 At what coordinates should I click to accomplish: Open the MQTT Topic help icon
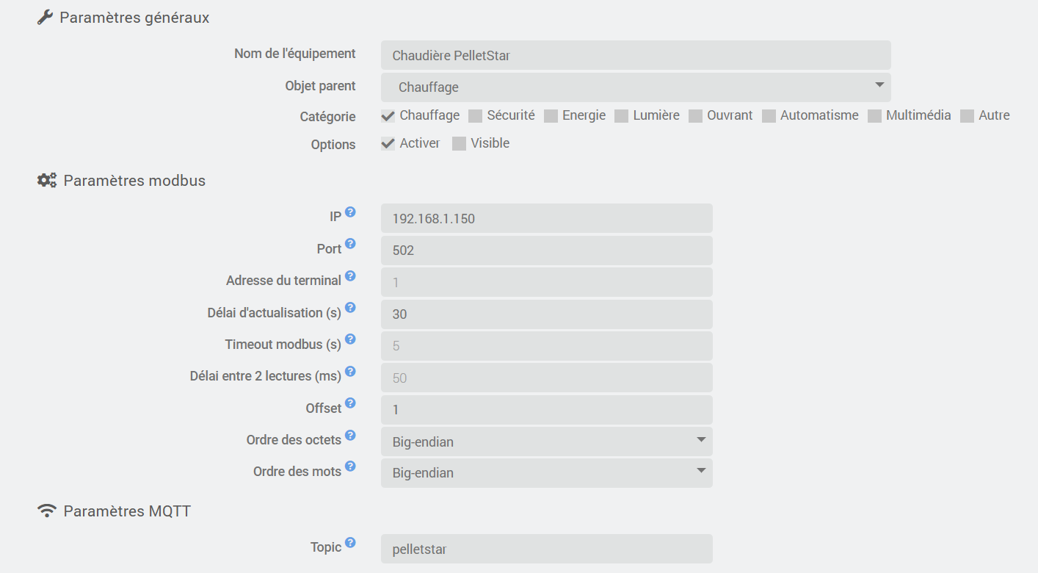pyautogui.click(x=350, y=543)
